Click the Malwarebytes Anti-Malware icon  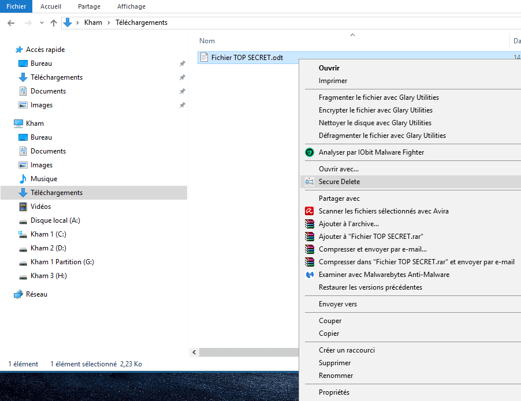(310, 275)
